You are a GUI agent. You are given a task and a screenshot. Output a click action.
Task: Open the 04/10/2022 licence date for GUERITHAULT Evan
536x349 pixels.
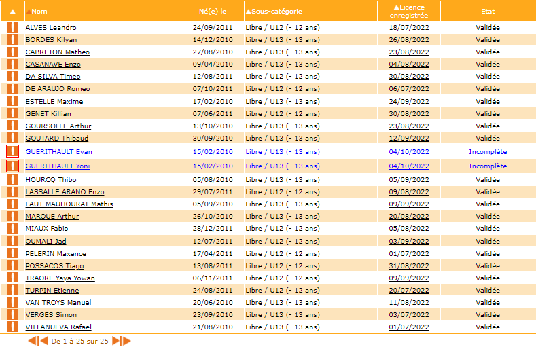pyautogui.click(x=408, y=152)
